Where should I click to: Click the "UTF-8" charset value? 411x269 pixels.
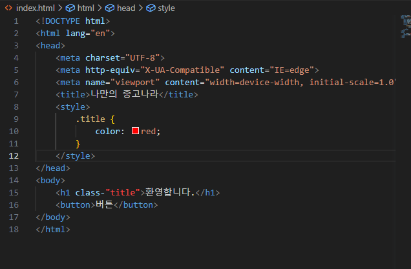coord(143,58)
